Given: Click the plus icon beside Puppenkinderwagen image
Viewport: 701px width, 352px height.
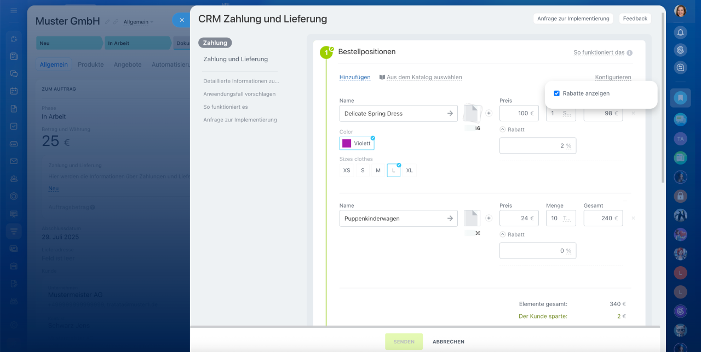Looking at the screenshot, I should [x=489, y=218].
